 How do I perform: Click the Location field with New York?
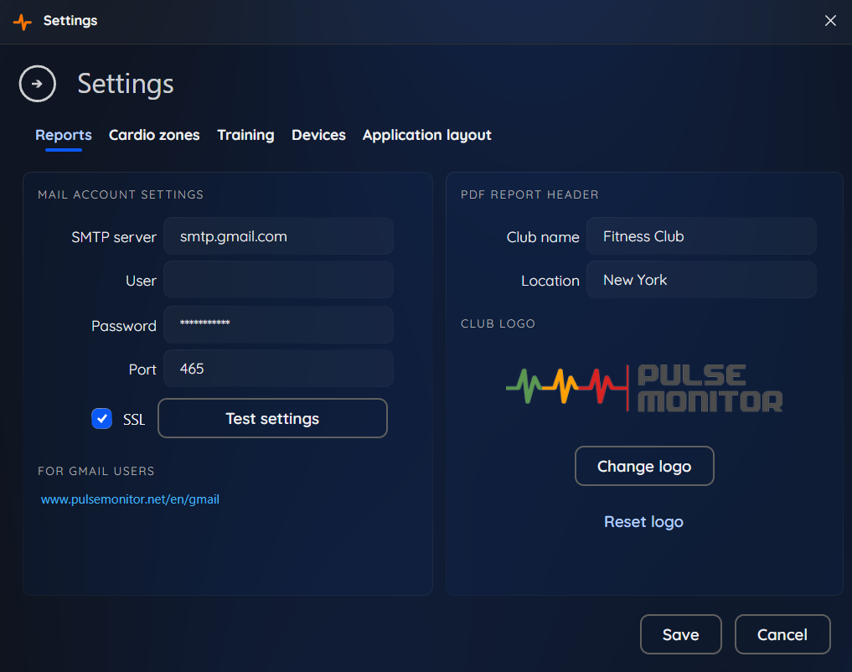(x=701, y=280)
